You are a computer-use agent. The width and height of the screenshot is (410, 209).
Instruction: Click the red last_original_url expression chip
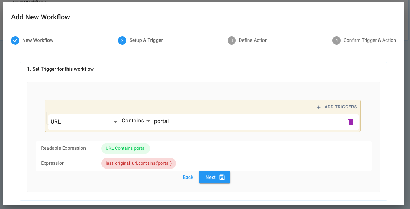[139, 163]
